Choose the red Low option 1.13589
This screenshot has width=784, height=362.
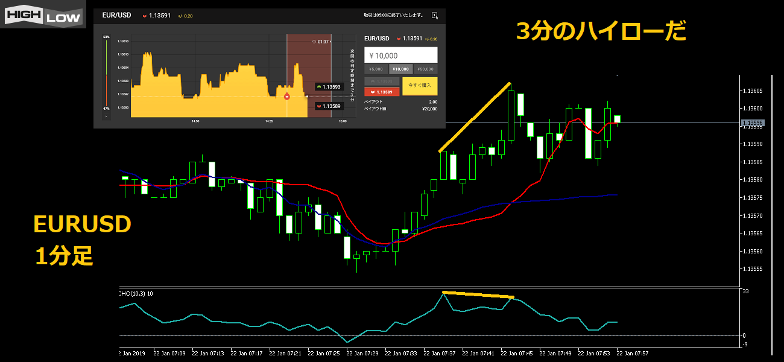(382, 92)
